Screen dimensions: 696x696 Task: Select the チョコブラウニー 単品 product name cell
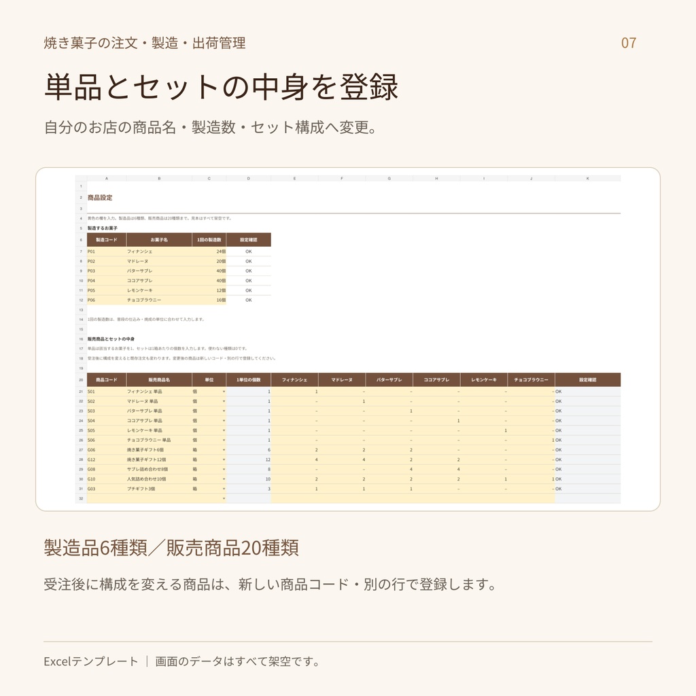[159, 440]
